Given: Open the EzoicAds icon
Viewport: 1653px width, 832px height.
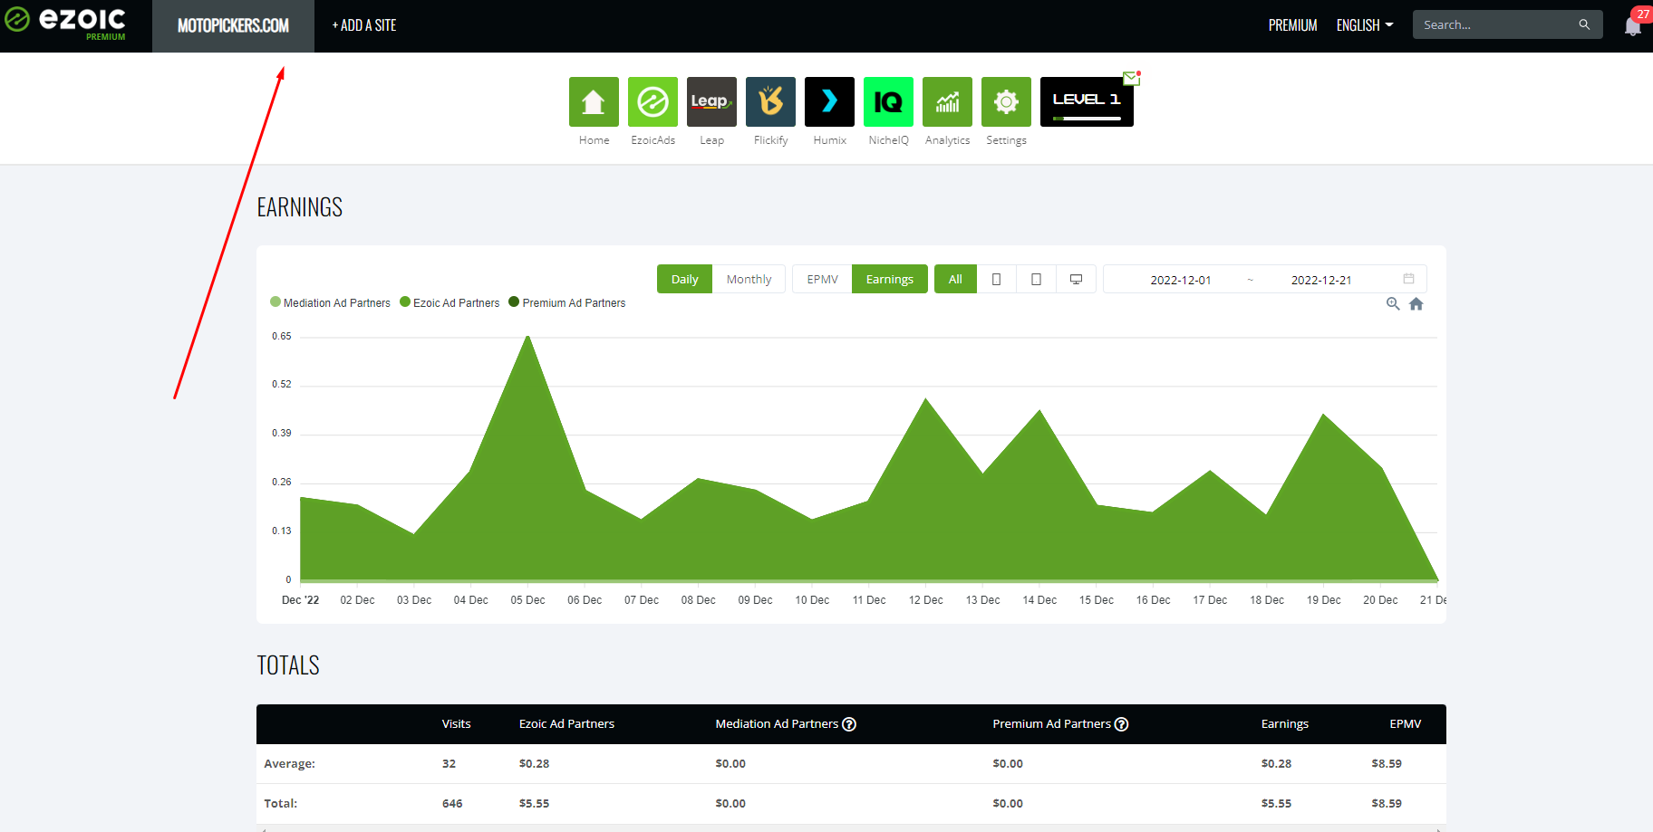Looking at the screenshot, I should click(652, 101).
